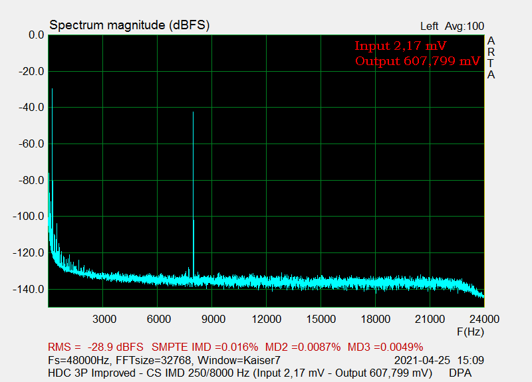Click the 15000 frequency axis tick
The width and height of the screenshot is (532, 382).
tap(321, 319)
